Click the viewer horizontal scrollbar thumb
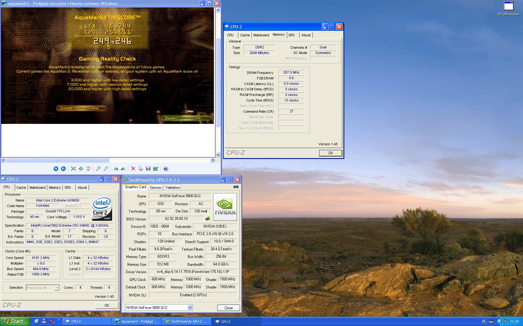Image resolution: width=523 pixels, height=326 pixels. coord(58,160)
